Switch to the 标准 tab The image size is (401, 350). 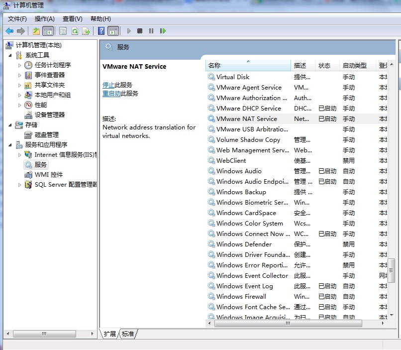click(x=128, y=334)
